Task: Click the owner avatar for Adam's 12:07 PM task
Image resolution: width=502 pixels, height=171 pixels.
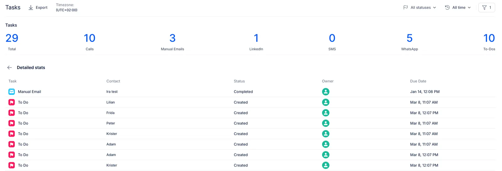Action: click(326, 155)
